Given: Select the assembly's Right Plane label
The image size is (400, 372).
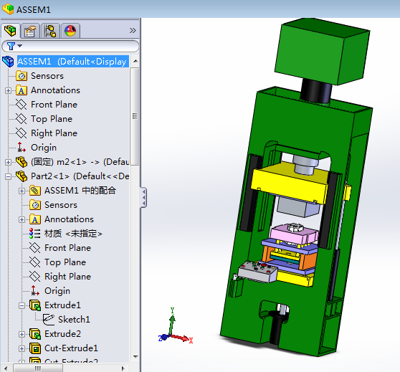Looking at the screenshot, I should tap(54, 133).
